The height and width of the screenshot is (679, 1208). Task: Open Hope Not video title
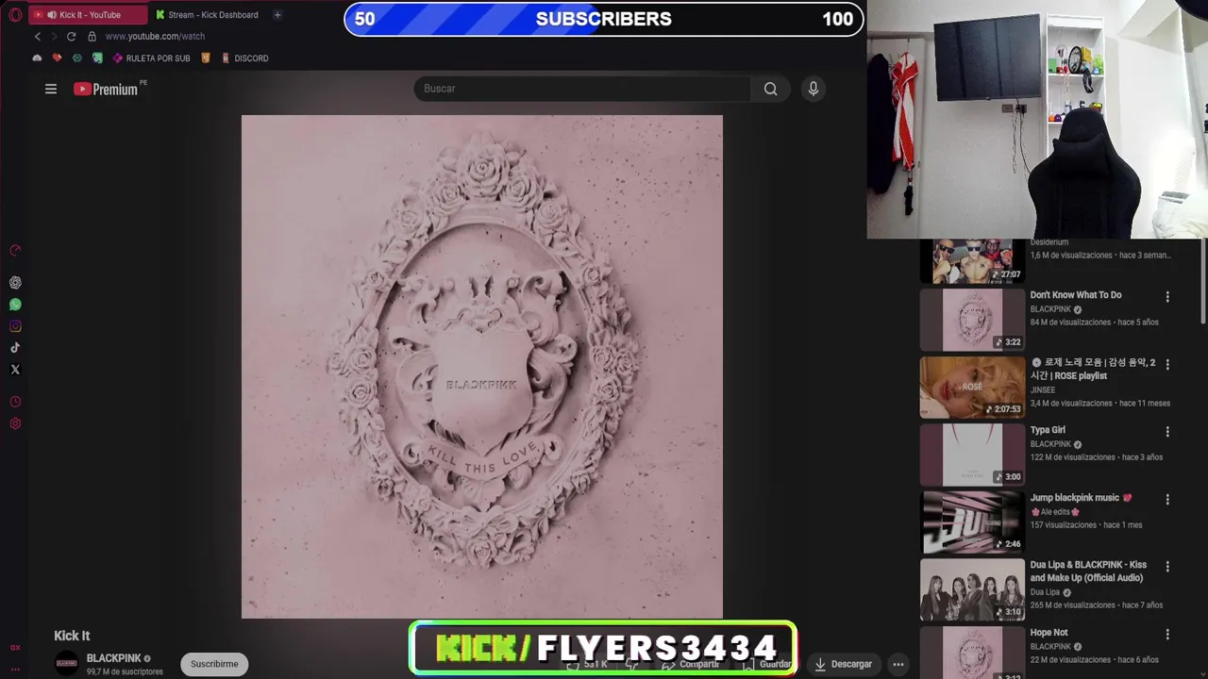pos(1049,633)
